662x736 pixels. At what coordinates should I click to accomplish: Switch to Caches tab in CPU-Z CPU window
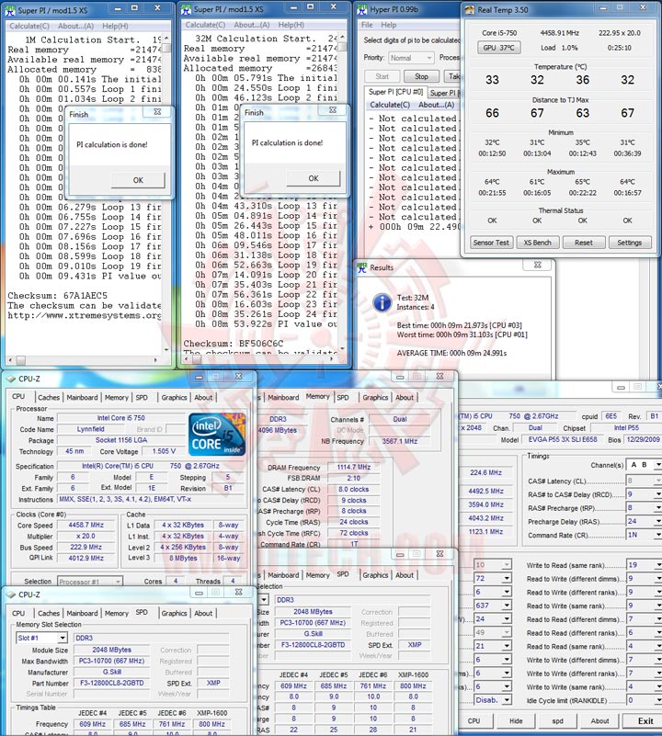click(49, 397)
